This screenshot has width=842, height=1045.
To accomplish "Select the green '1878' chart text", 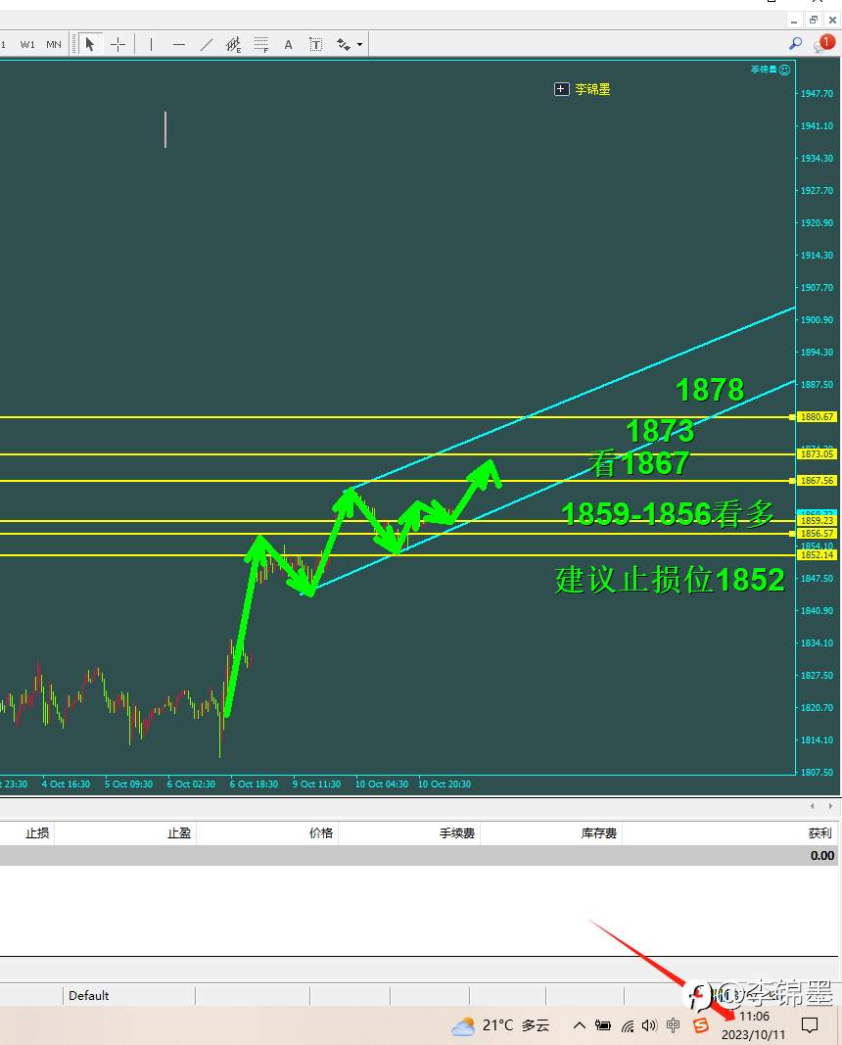I will 710,390.
